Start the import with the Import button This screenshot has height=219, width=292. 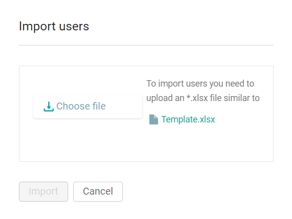click(43, 192)
